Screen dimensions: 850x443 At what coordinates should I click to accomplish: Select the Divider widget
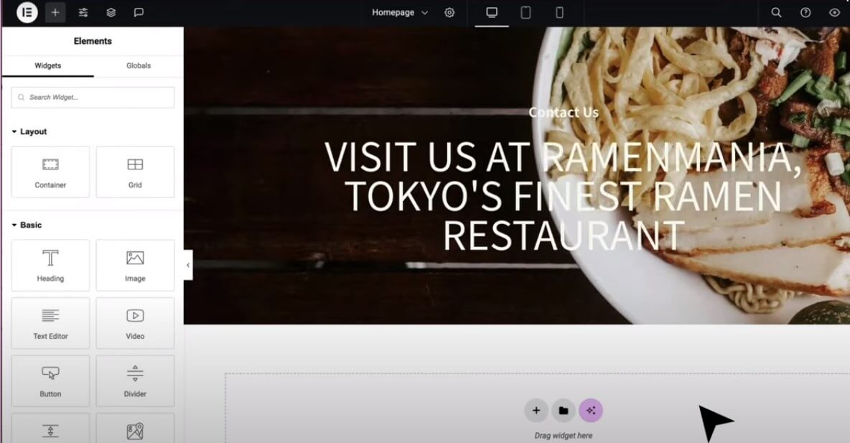135,381
